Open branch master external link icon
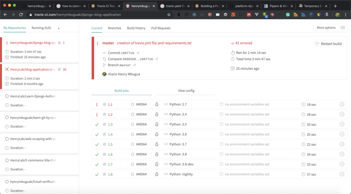The height and width of the screenshot is (194, 351). pos(134,65)
